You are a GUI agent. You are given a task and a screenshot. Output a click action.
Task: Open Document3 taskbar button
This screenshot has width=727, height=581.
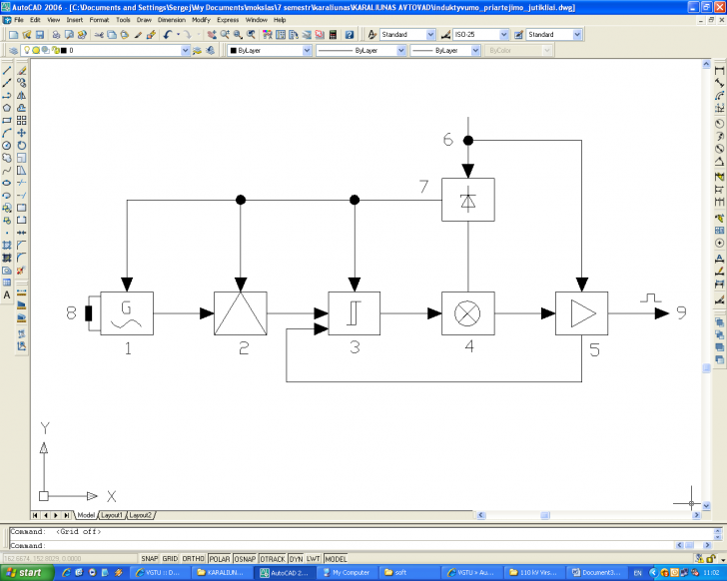(x=596, y=573)
